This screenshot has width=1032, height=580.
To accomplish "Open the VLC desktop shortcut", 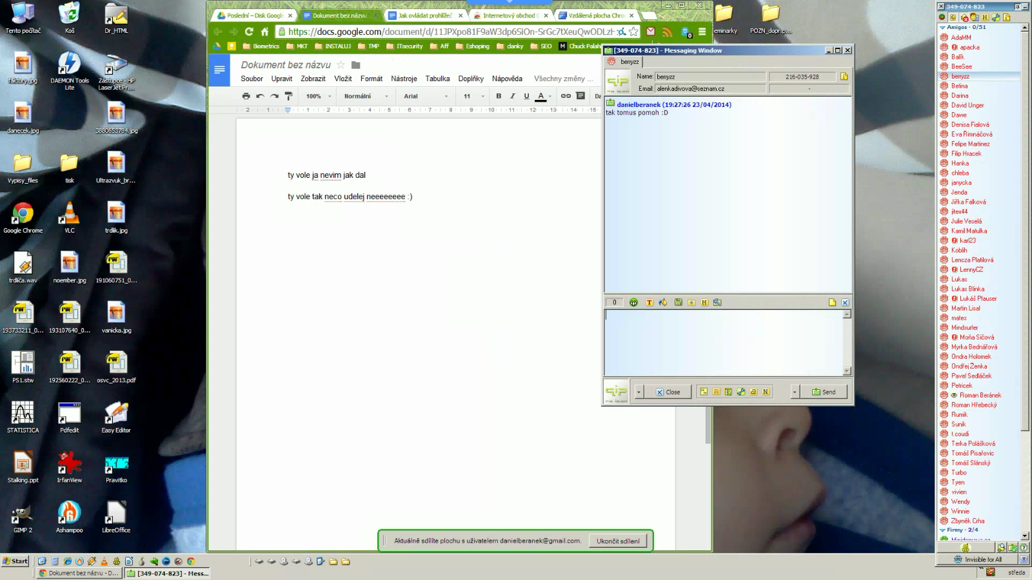I will click(70, 217).
